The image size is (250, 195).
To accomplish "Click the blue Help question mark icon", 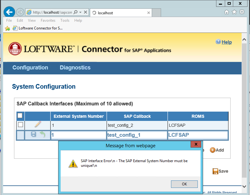I will coord(218,42).
